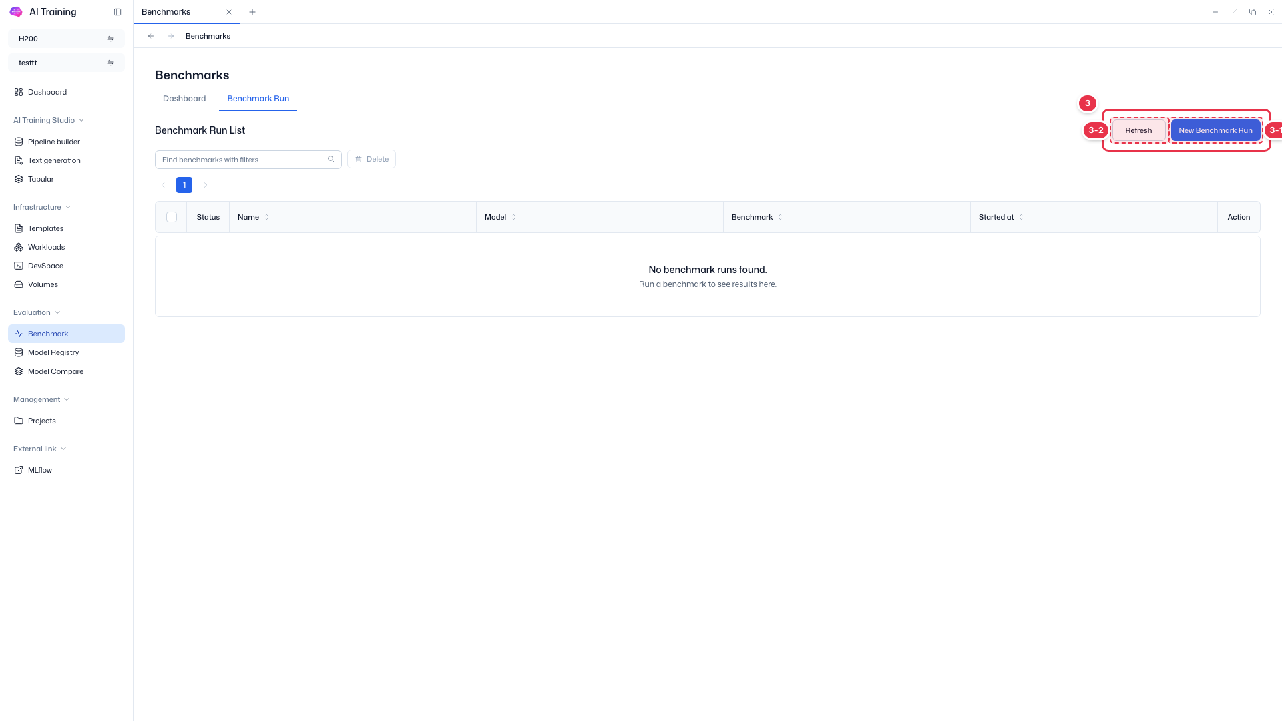The width and height of the screenshot is (1282, 721).
Task: Switch to the Dashboard tab under Benchmarks
Action: click(x=184, y=99)
